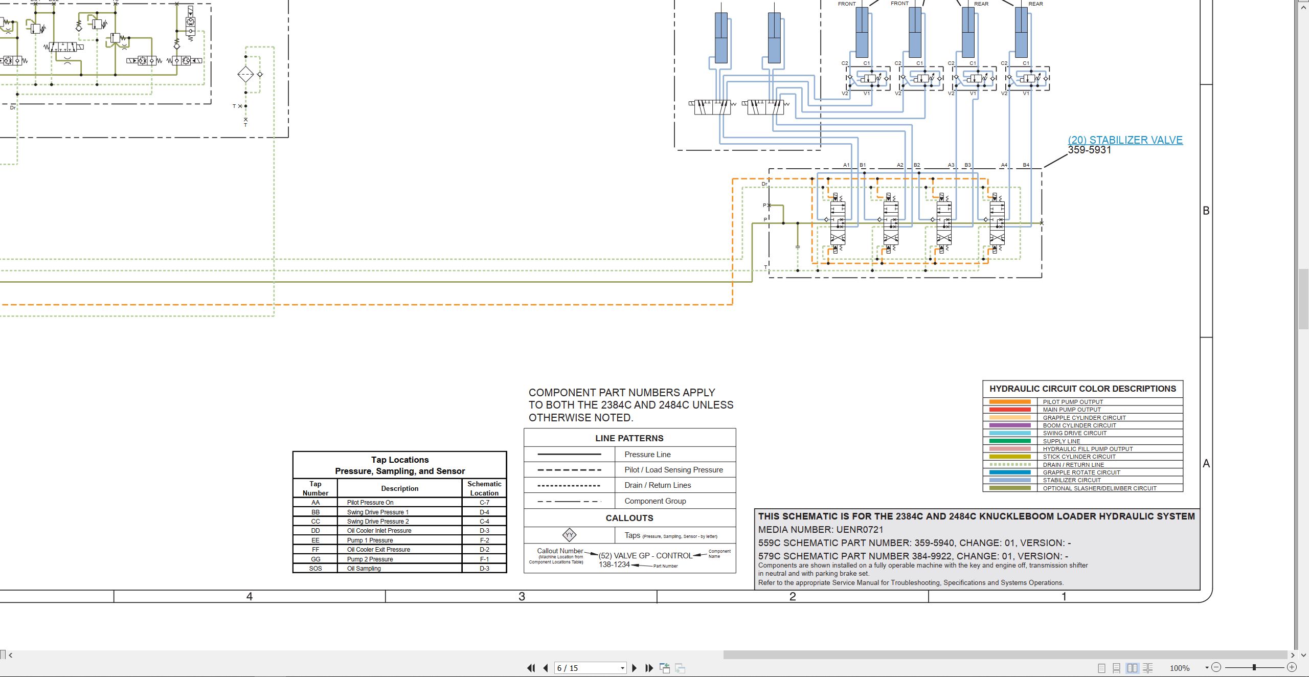Click 'MEDIA NUMBER: UENR0721' text
Viewport: 1309px width, 677px height.
[x=821, y=530]
